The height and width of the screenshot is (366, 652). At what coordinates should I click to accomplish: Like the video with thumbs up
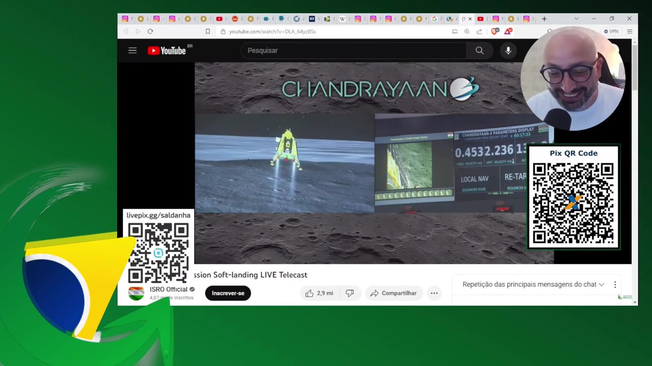pyautogui.click(x=319, y=293)
